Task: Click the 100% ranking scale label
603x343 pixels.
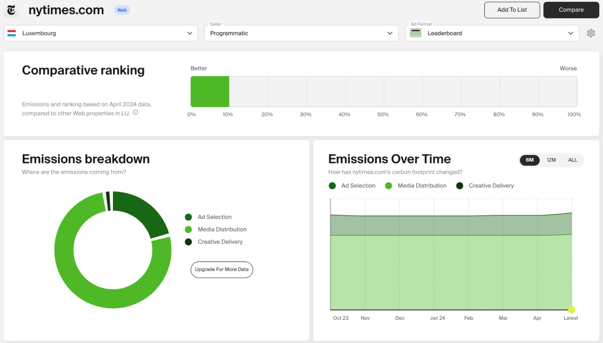Action: [x=574, y=114]
